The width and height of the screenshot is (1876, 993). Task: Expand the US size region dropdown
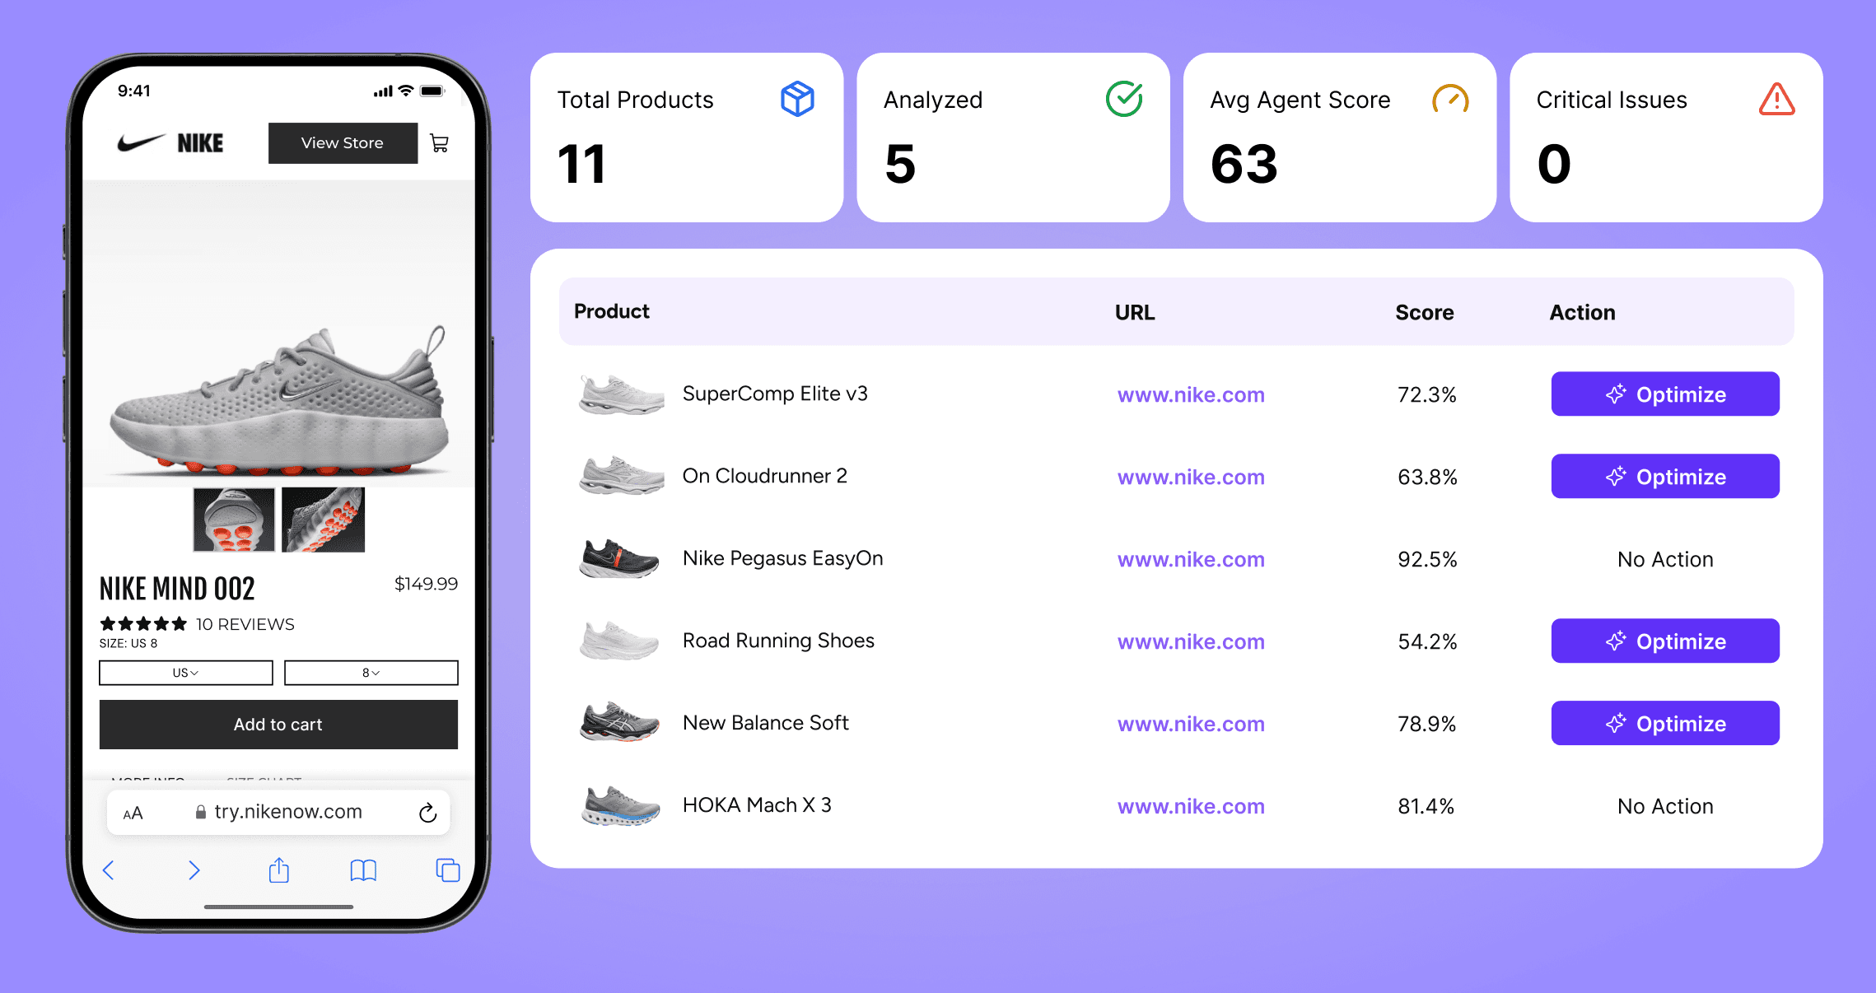[x=185, y=673]
